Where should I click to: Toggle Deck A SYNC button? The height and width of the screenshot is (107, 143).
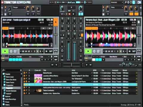pyautogui.click(x=5, y=29)
